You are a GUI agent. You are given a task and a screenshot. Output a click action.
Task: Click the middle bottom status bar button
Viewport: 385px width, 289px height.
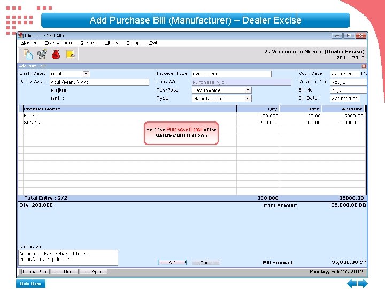[x=64, y=271]
